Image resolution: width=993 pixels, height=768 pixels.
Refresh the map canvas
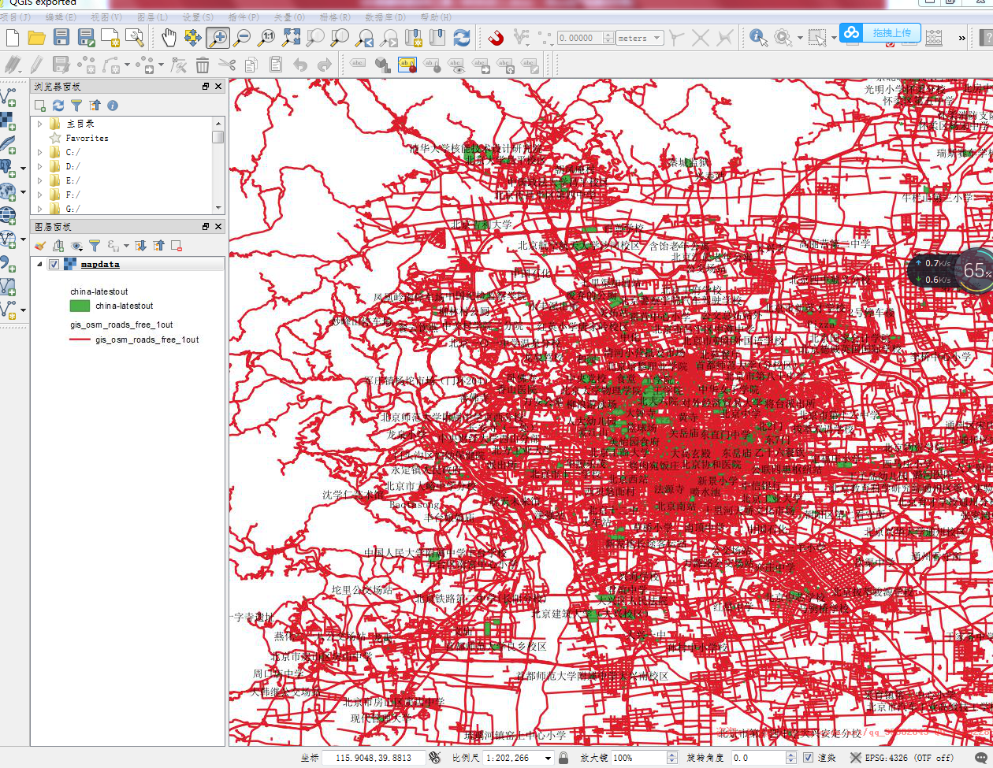point(463,36)
